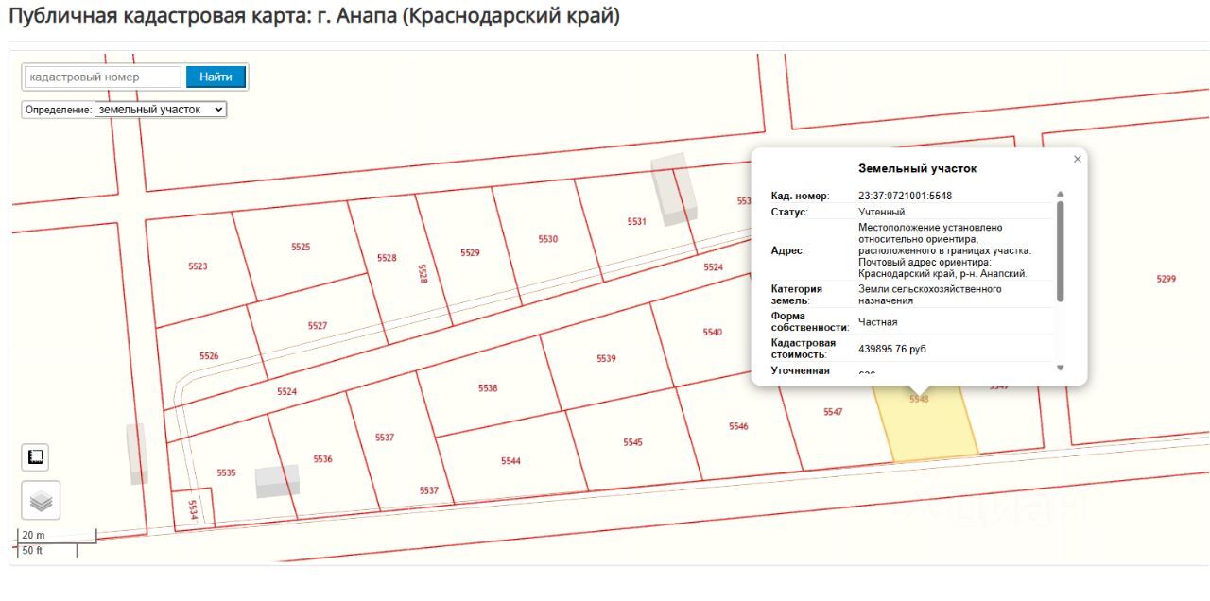Viewport: 1210px width, 601px height.
Task: Click the gray building near parcel 5536
Action: [278, 480]
